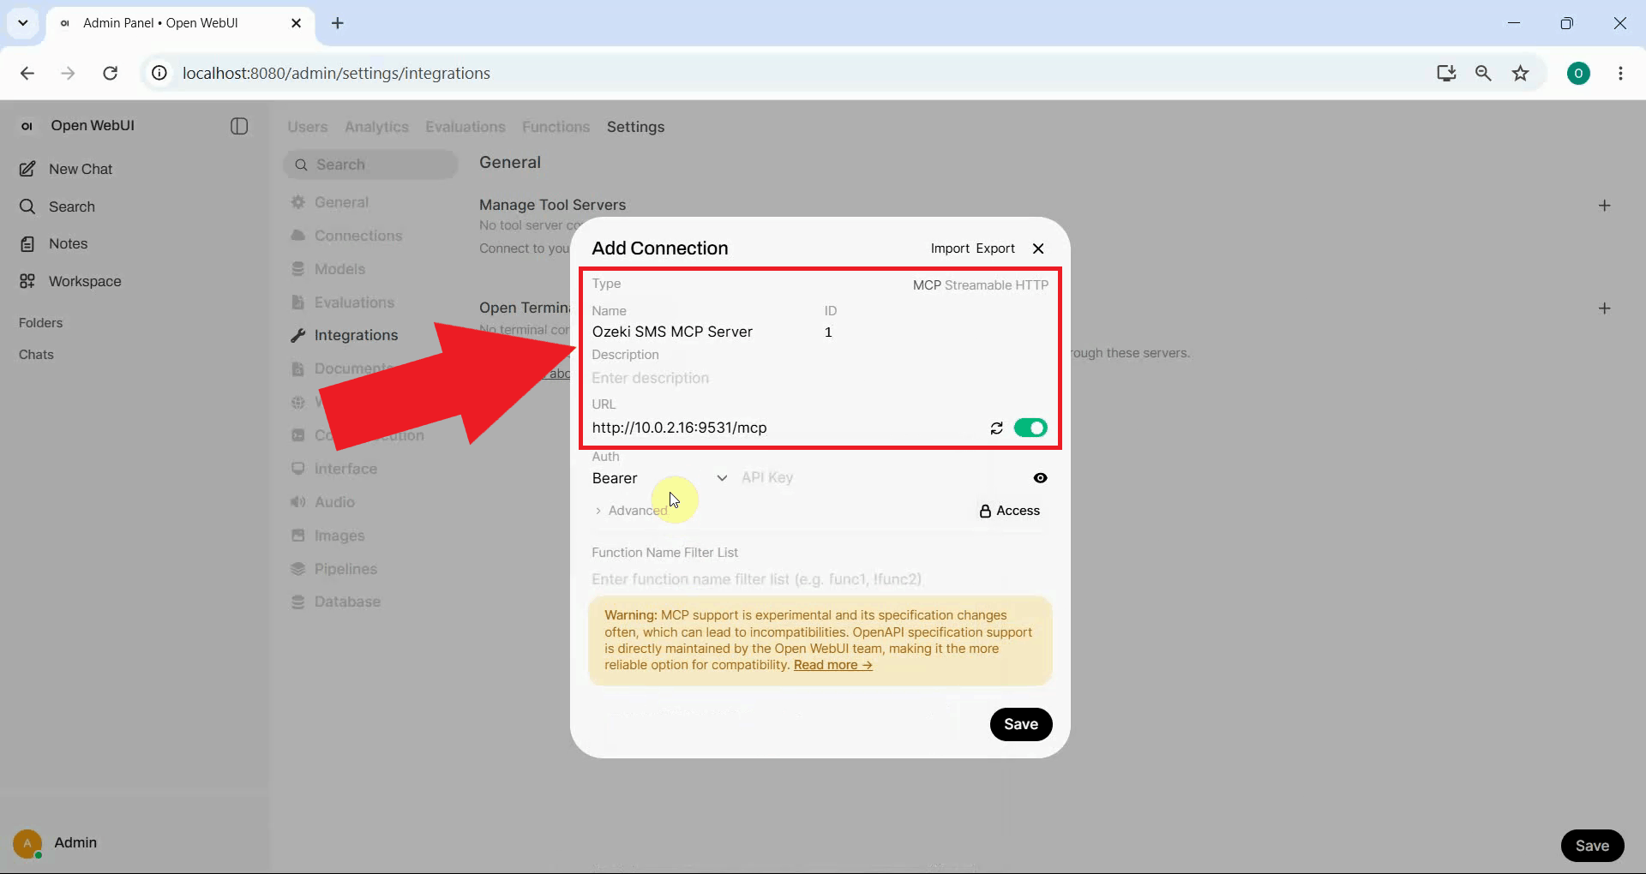Screen dimensions: 1646x874
Task: Open Images settings section
Action: [x=328, y=536]
